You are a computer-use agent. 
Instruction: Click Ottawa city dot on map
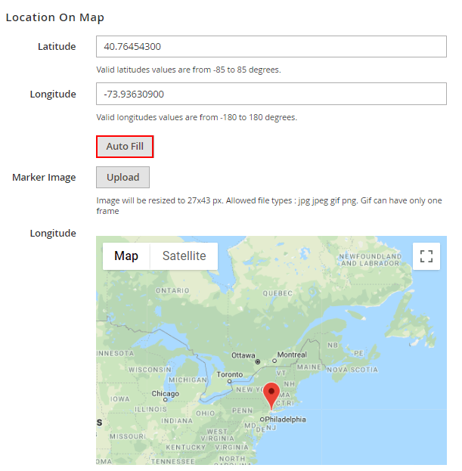point(258,361)
